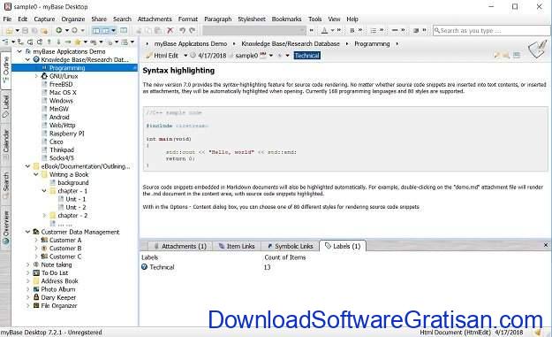Click the red Delete X toolbar icon
552x337 pixels.
pos(170,31)
